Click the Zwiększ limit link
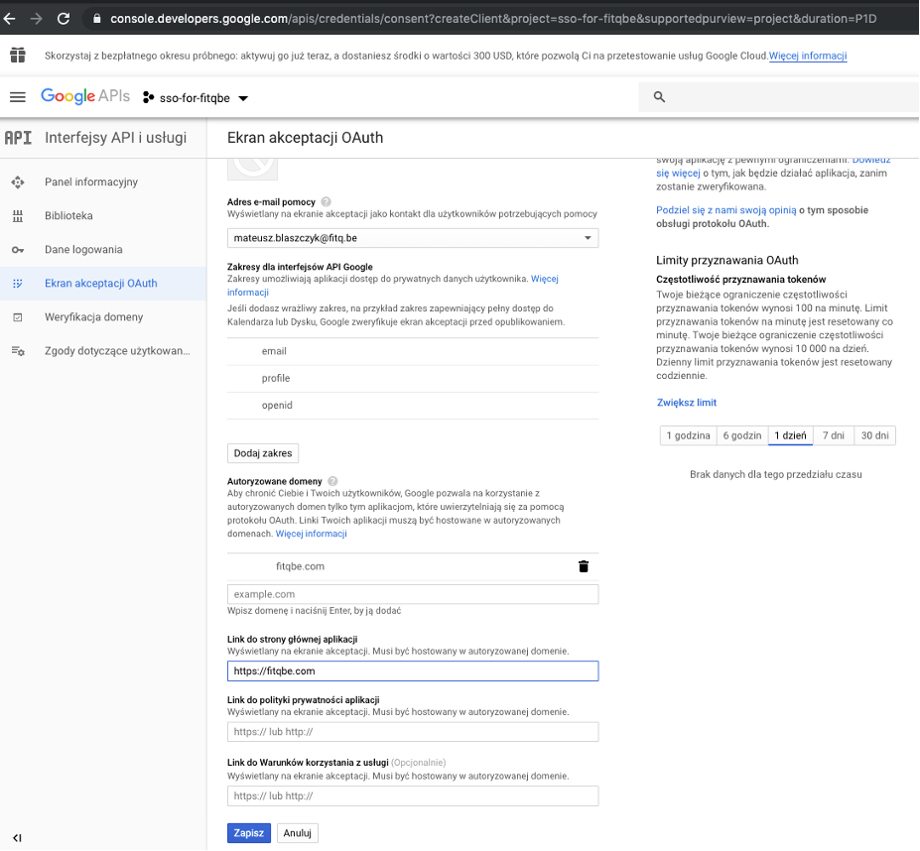The height and width of the screenshot is (851, 920). [x=687, y=403]
